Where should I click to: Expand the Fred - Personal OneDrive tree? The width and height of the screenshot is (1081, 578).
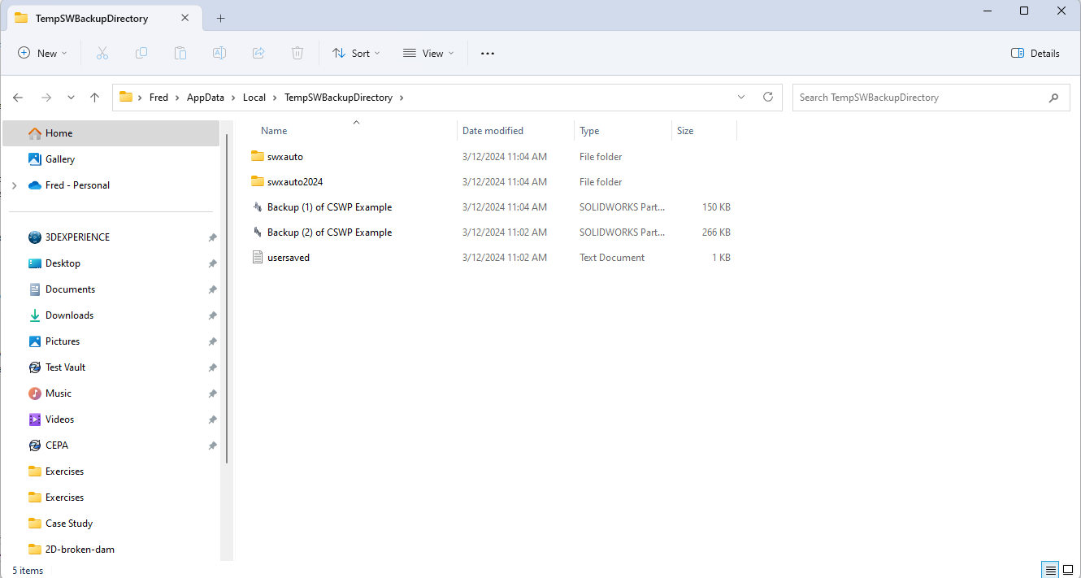click(14, 185)
